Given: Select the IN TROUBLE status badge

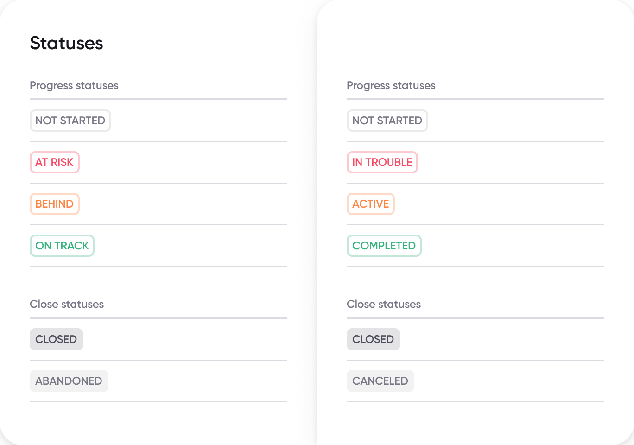Looking at the screenshot, I should click(382, 162).
